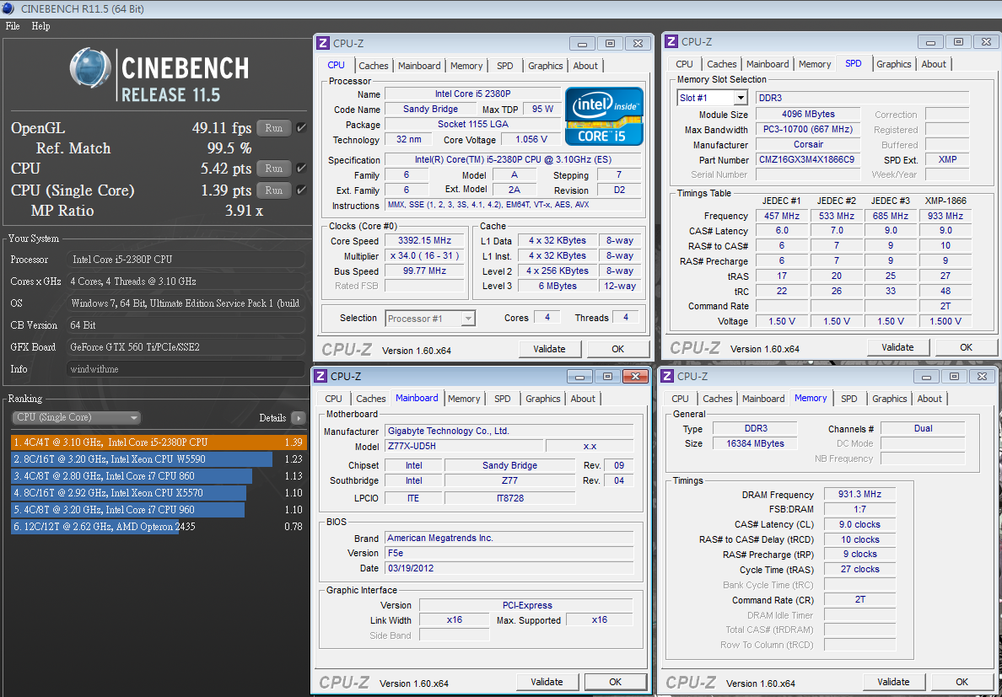Open Memory tab in top-left CPU-Z window
The width and height of the screenshot is (1002, 697).
click(x=466, y=66)
